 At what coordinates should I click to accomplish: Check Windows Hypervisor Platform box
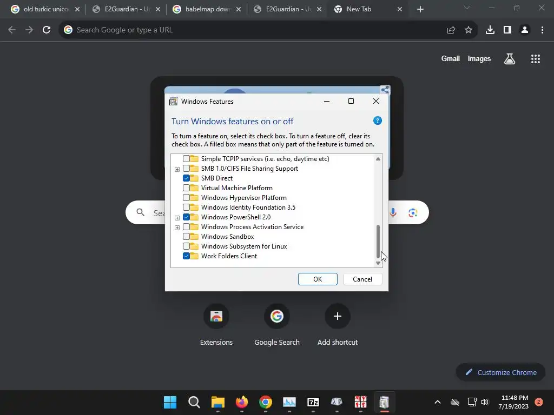[x=186, y=198]
